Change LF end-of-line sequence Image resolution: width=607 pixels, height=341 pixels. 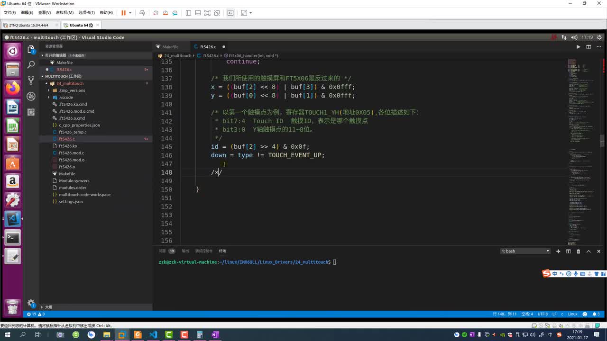[554, 314]
